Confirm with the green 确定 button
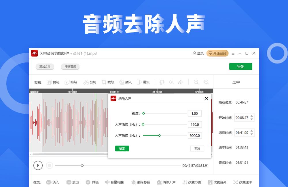The width and height of the screenshot is (288, 187). [x=122, y=148]
